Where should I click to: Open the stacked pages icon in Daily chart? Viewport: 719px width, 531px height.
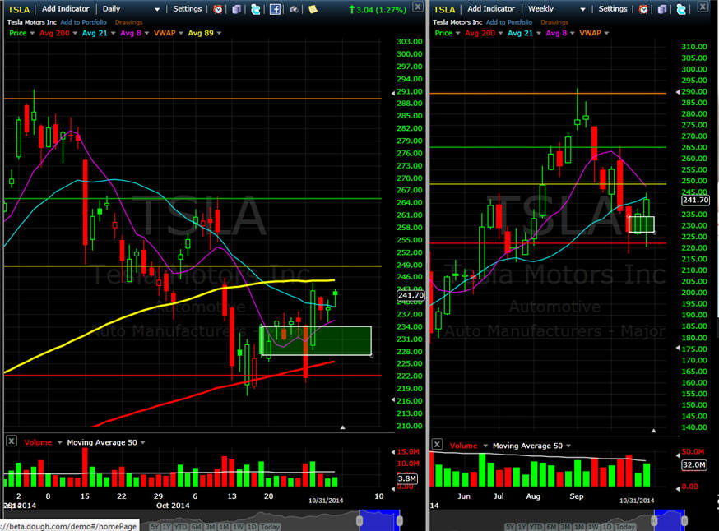[x=237, y=9]
